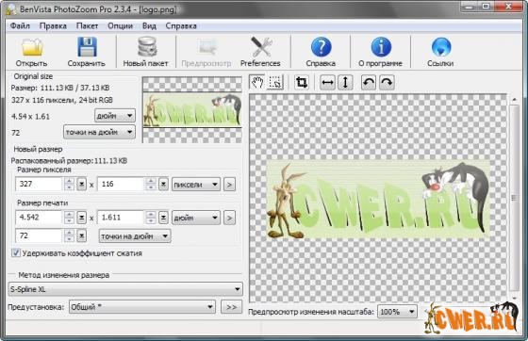528x341 pixels.
Task: Open the точки на дюйм dropdown under Original size
Action: (99, 132)
